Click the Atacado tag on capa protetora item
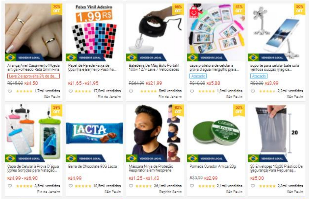Image resolution: width=311 pixels, height=199 pixels. coord(198,76)
